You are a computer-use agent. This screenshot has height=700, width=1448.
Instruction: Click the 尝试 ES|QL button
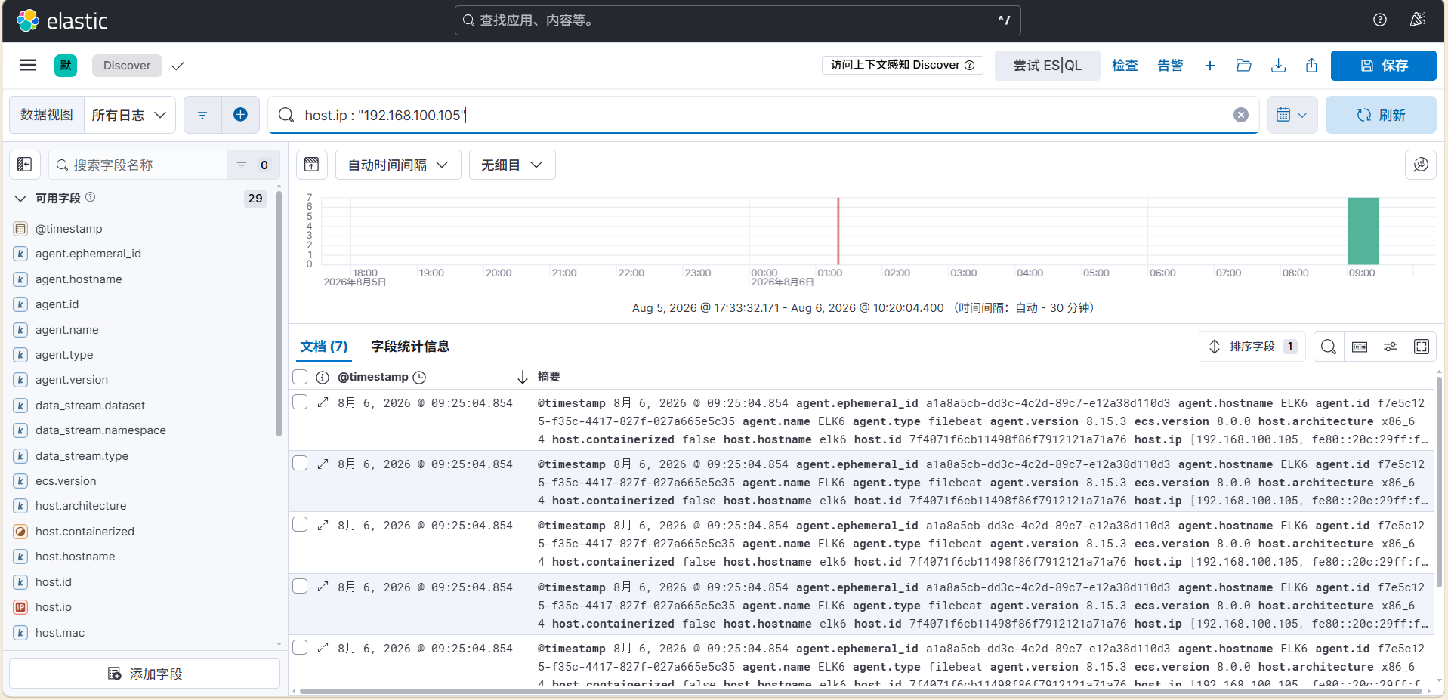(x=1047, y=66)
